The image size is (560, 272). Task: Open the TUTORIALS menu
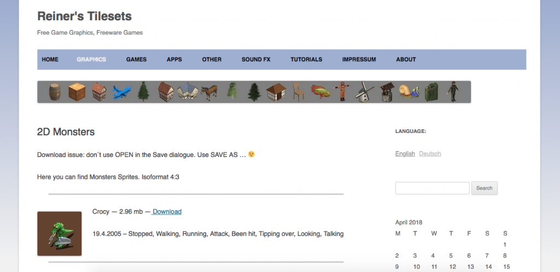coord(306,60)
